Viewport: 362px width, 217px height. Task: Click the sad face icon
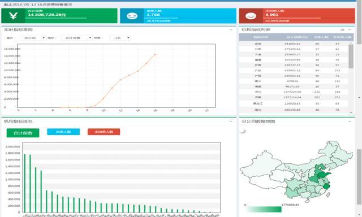(x=251, y=16)
